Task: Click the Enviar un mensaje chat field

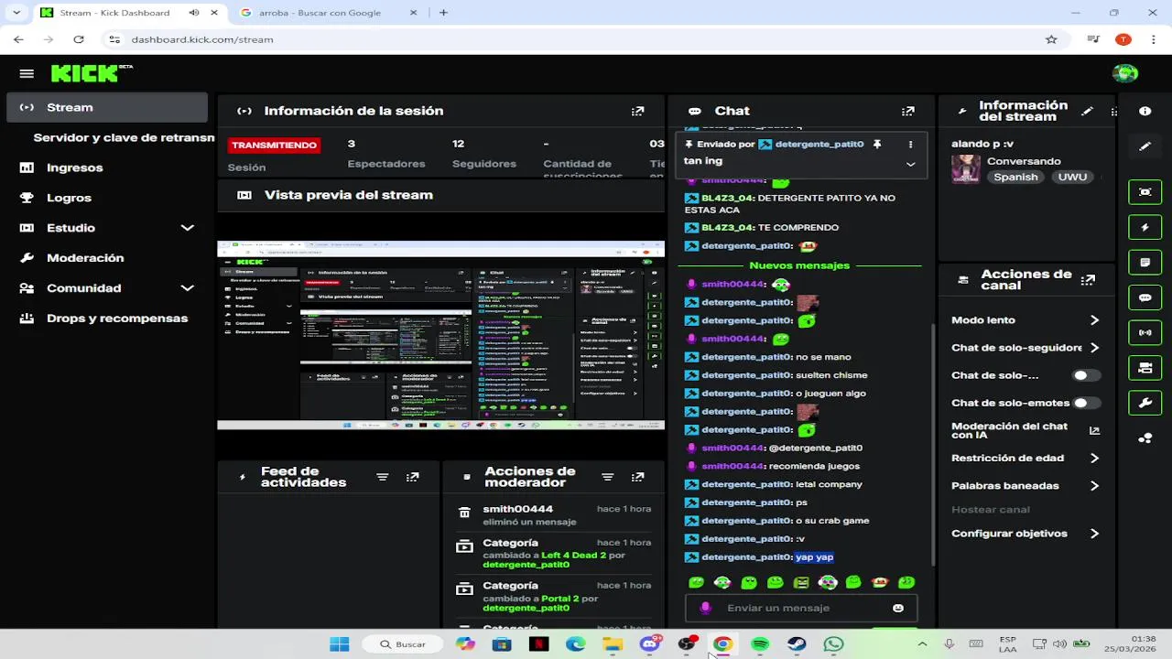Action: tap(800, 608)
